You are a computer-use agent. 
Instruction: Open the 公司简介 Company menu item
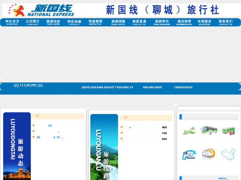coord(32,22)
